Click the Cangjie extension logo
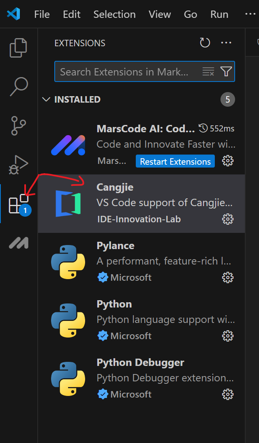The width and height of the screenshot is (259, 443). click(68, 204)
